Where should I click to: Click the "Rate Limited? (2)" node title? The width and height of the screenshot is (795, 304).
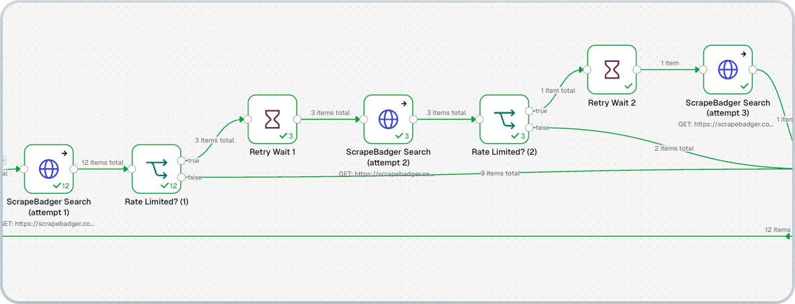(504, 151)
